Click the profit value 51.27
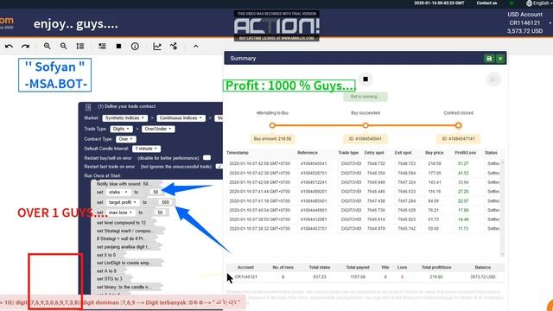Image resolution: width=553 pixels, height=311 pixels. (463, 163)
